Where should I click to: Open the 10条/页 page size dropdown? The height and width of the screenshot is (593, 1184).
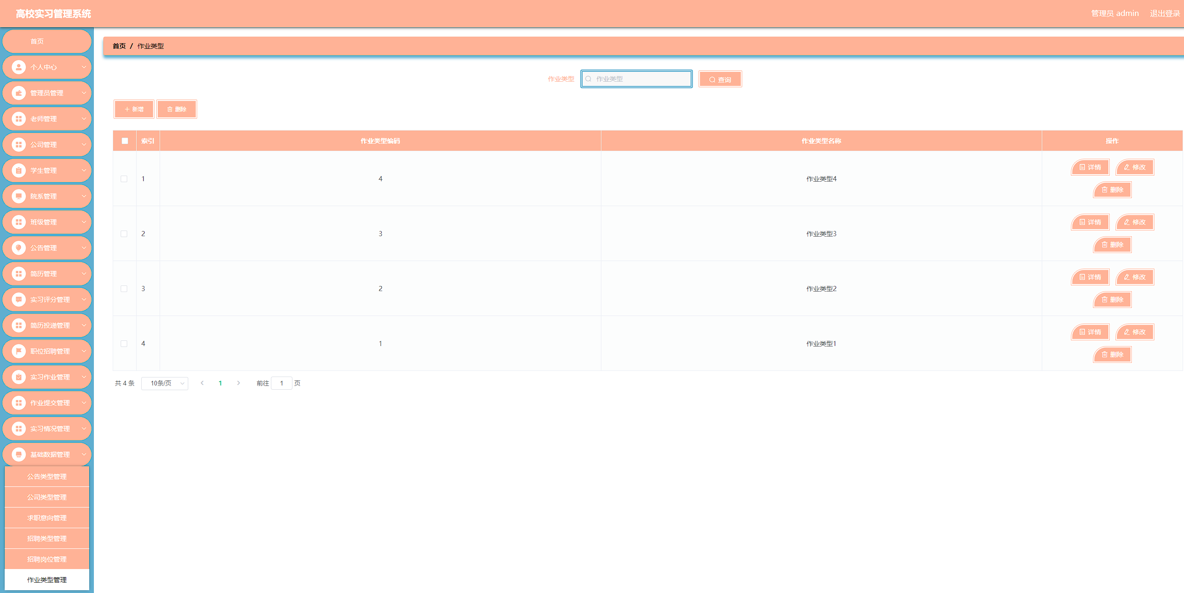tap(165, 384)
